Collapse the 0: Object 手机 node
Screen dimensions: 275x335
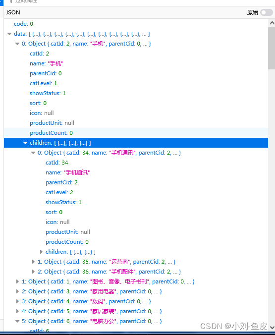coord(17,44)
